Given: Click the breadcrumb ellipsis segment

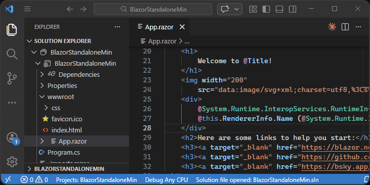Looking at the screenshot, I should [187, 42].
